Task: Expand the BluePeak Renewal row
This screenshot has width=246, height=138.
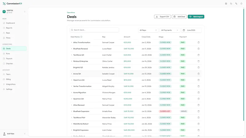Action: click(72, 49)
